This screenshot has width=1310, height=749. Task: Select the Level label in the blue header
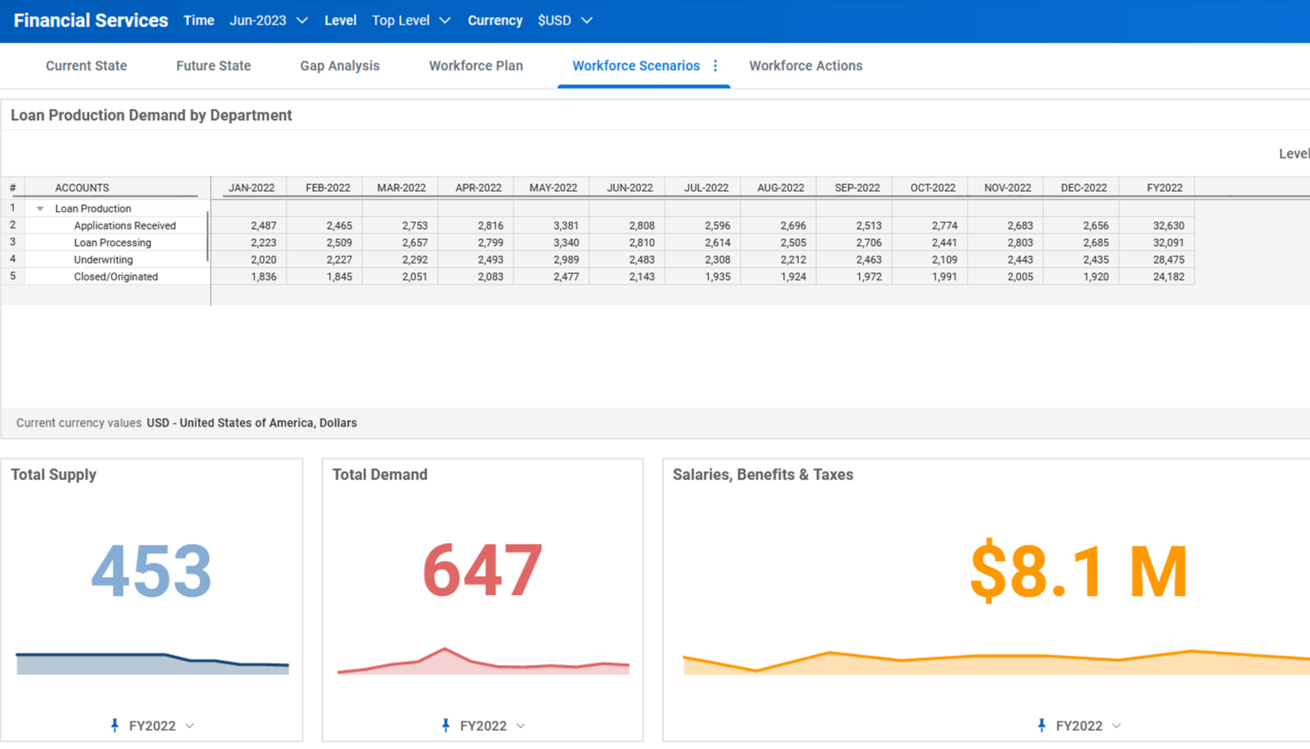[340, 20]
